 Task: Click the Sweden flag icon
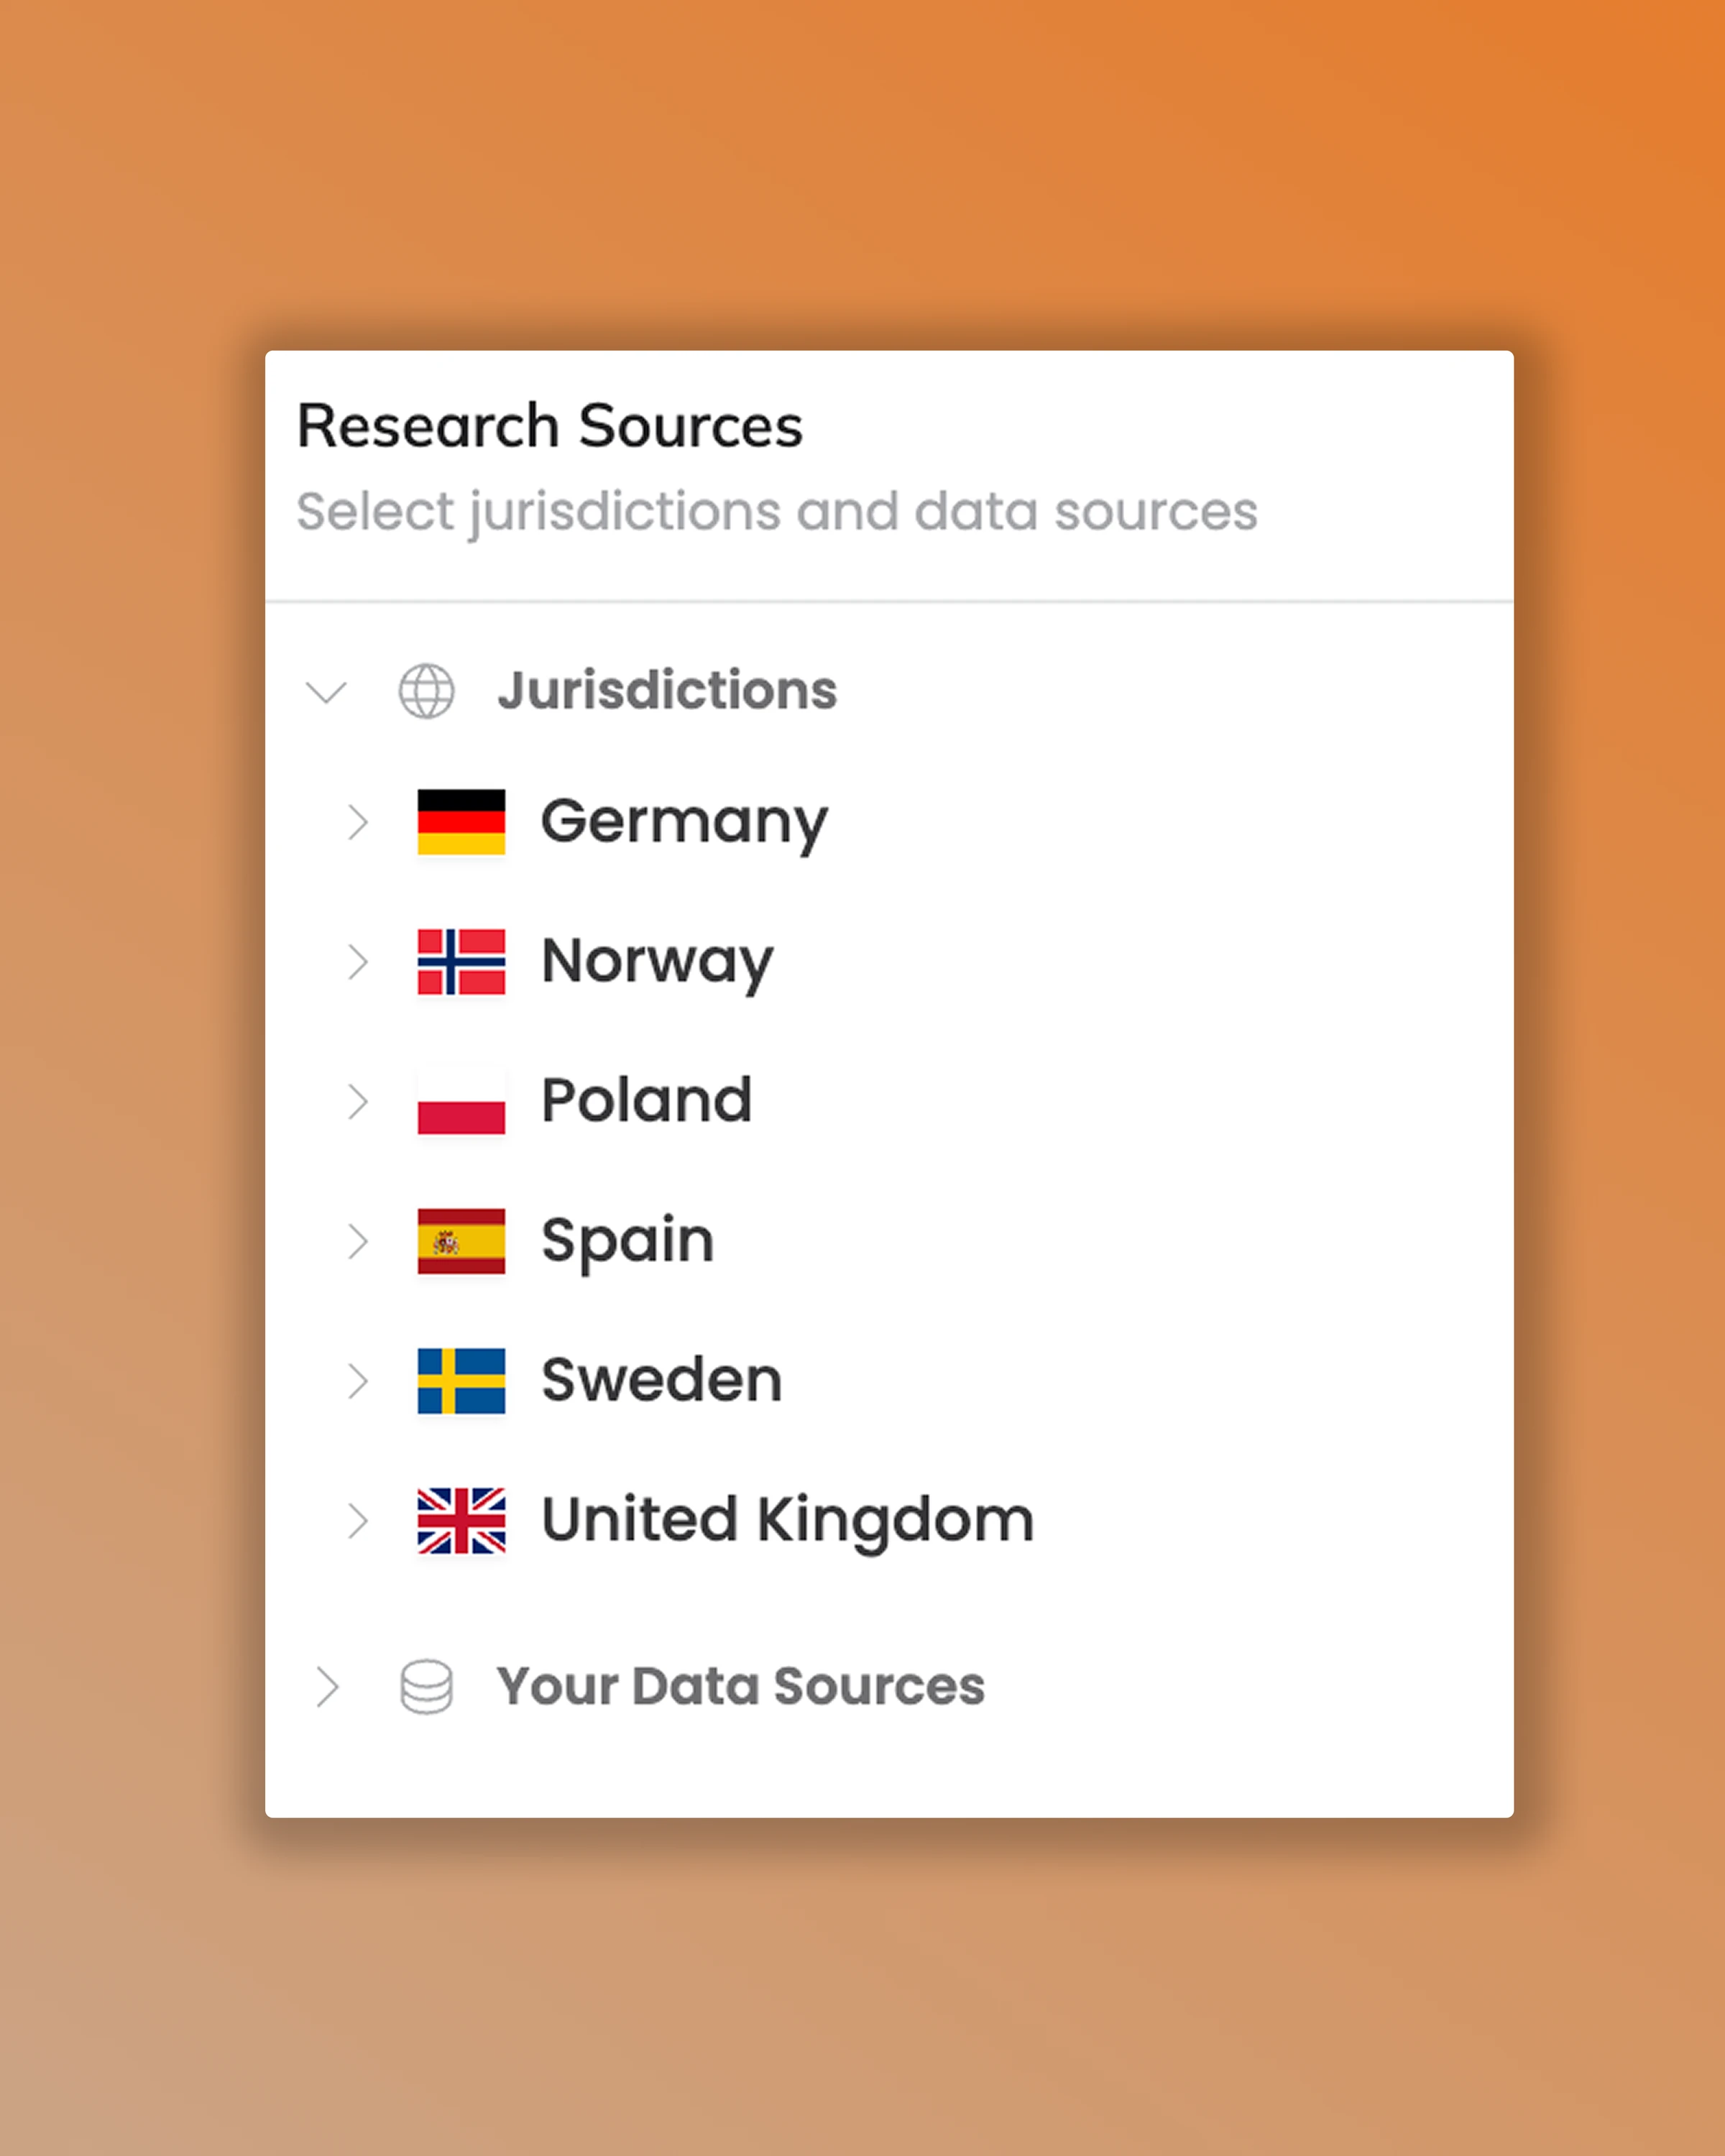click(461, 1379)
